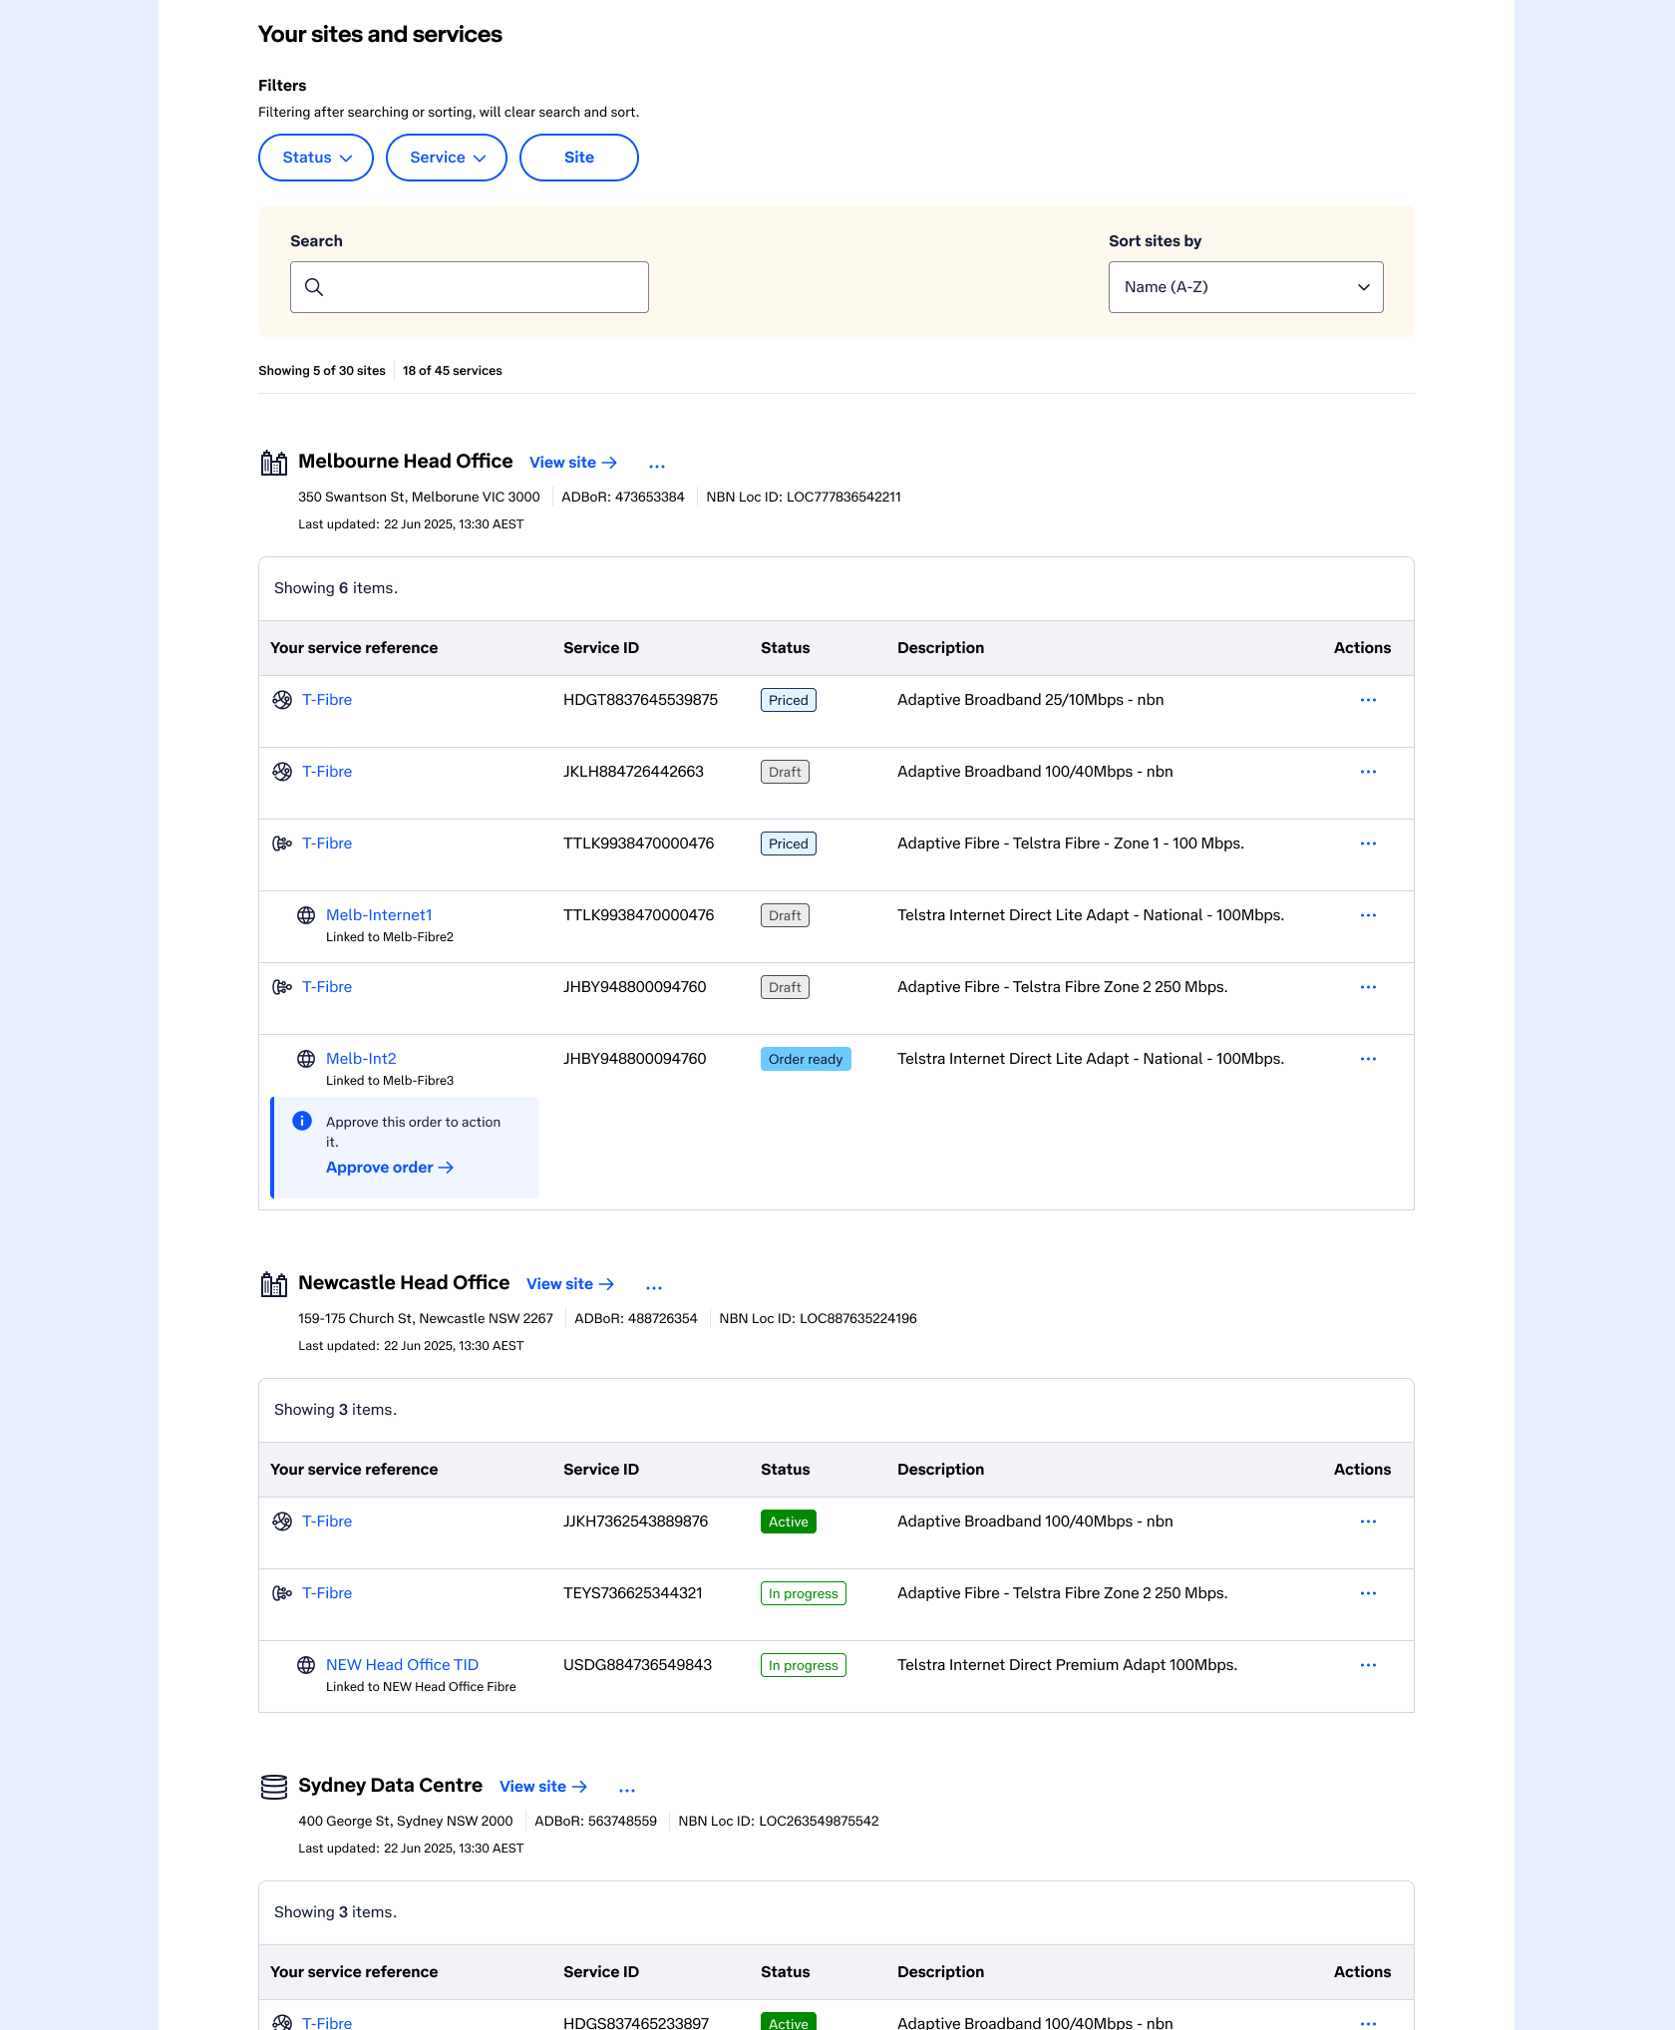Open T-Fibre service with ID HDGS837465233897
Image resolution: width=1675 pixels, height=2030 pixels.
(327, 2022)
